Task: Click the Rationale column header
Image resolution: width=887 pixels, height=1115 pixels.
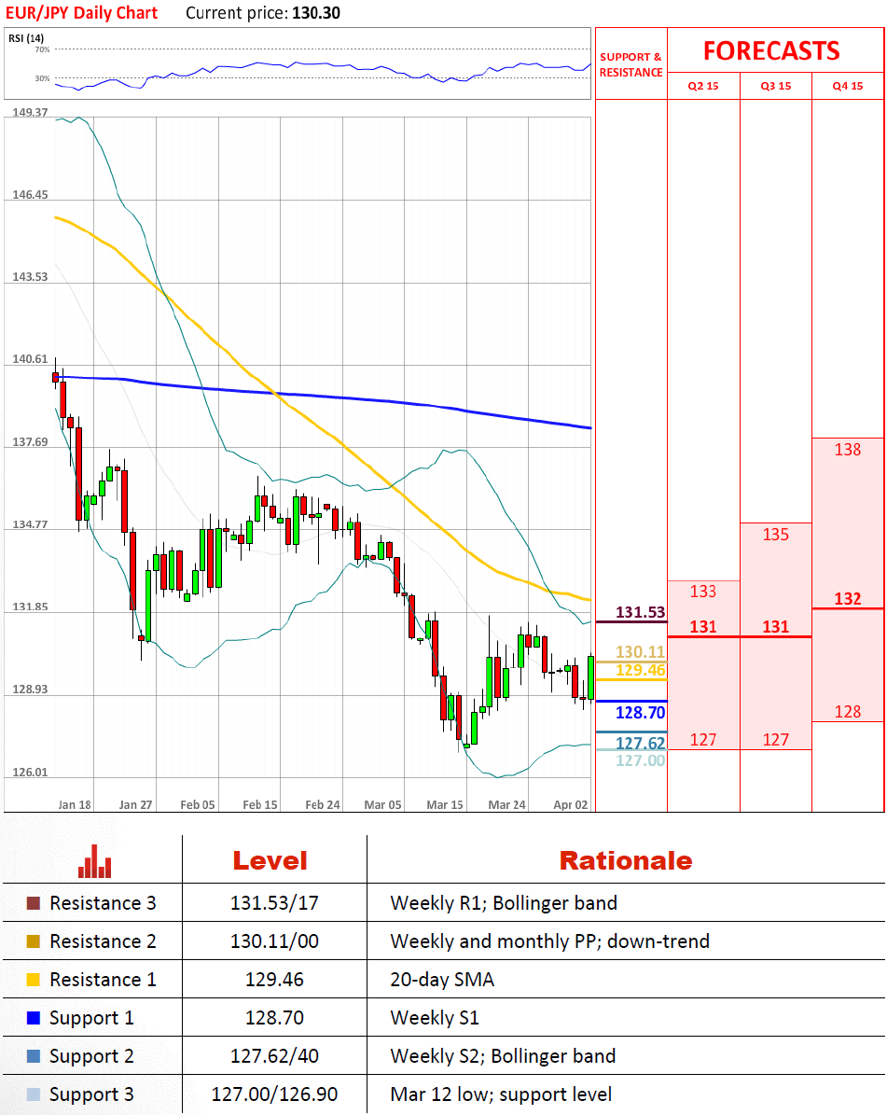Action: point(626,861)
